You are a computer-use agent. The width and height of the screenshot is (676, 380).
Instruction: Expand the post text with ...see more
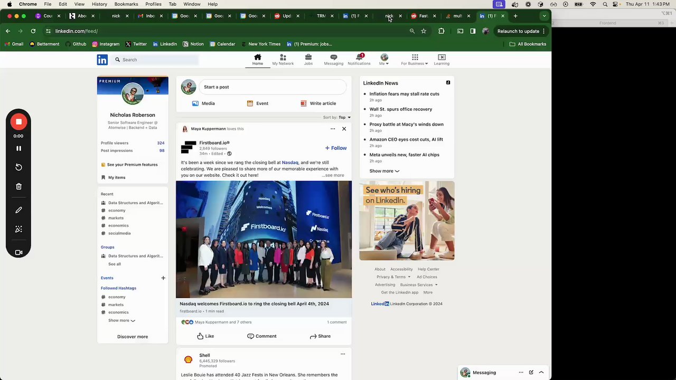[333, 175]
